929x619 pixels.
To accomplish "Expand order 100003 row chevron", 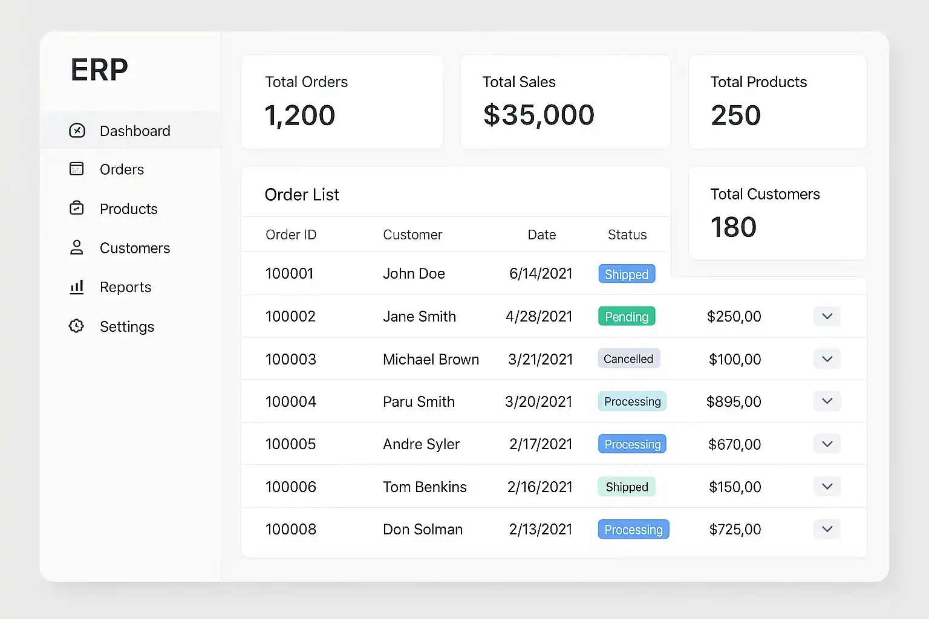I will tap(827, 359).
